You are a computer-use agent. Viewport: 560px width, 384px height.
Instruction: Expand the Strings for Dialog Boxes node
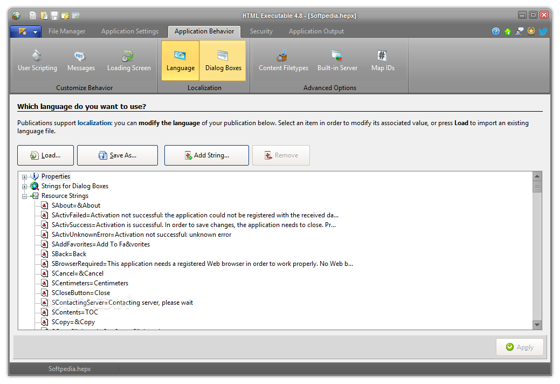(x=24, y=187)
